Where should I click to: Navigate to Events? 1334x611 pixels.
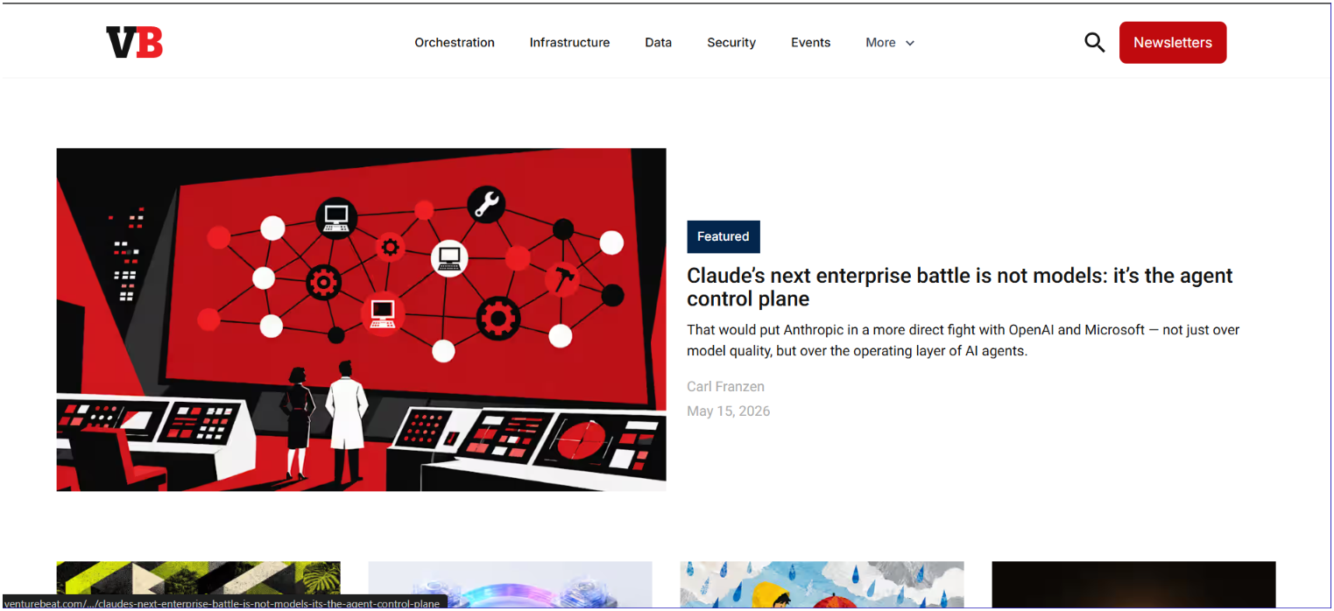coord(810,42)
